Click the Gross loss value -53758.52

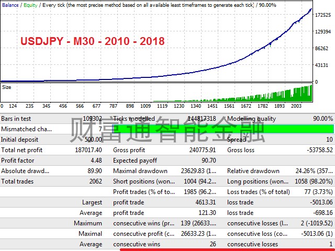click(x=320, y=150)
